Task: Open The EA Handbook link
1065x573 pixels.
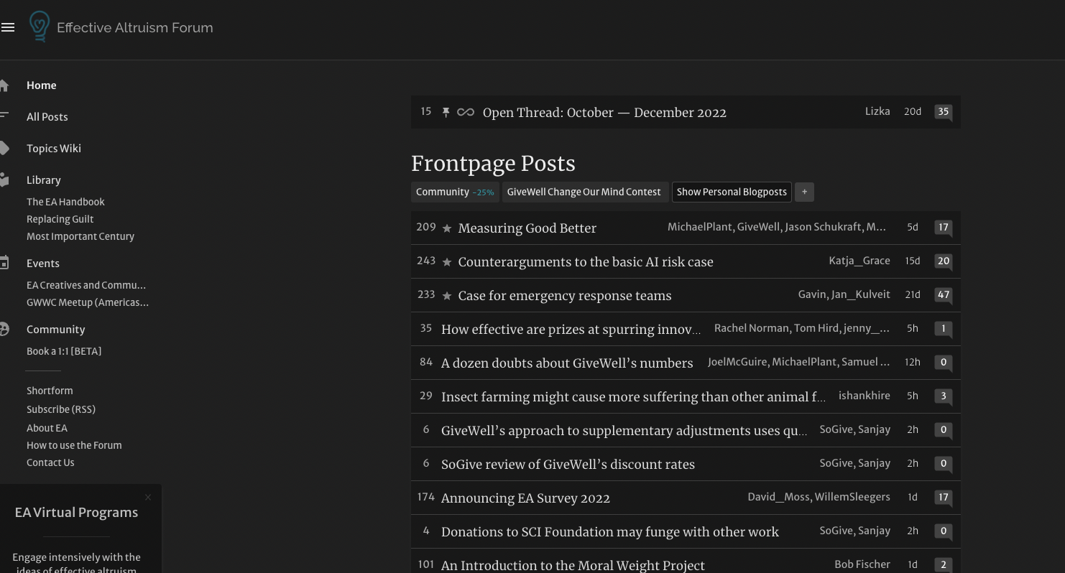Action: pos(65,202)
